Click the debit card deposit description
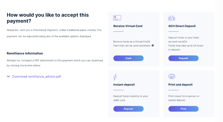The image size is (223, 122). tap(131, 98)
